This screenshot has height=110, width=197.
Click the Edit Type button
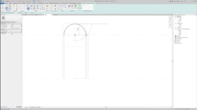tap(19, 22)
